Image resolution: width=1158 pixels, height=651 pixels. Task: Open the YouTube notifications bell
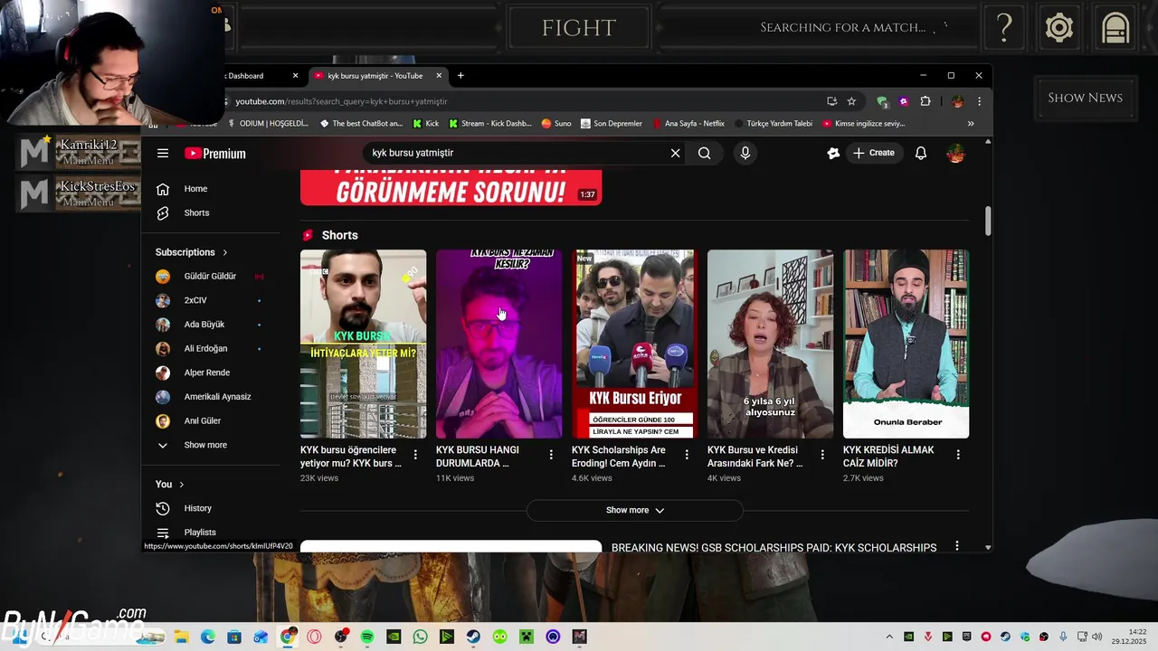pos(921,154)
